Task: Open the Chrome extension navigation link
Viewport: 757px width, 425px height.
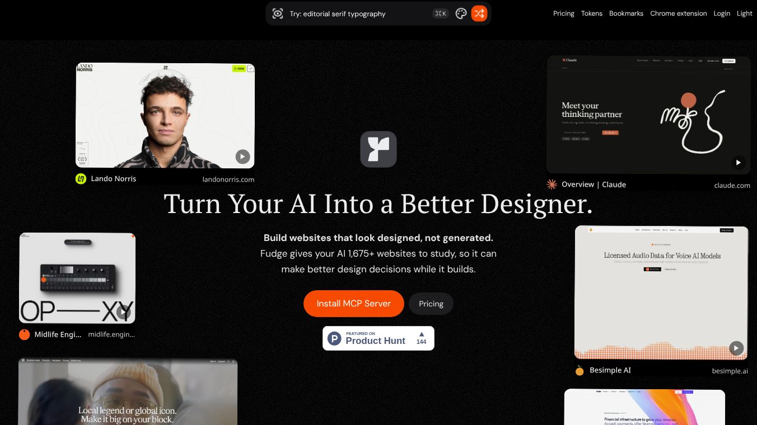Action: (679, 13)
